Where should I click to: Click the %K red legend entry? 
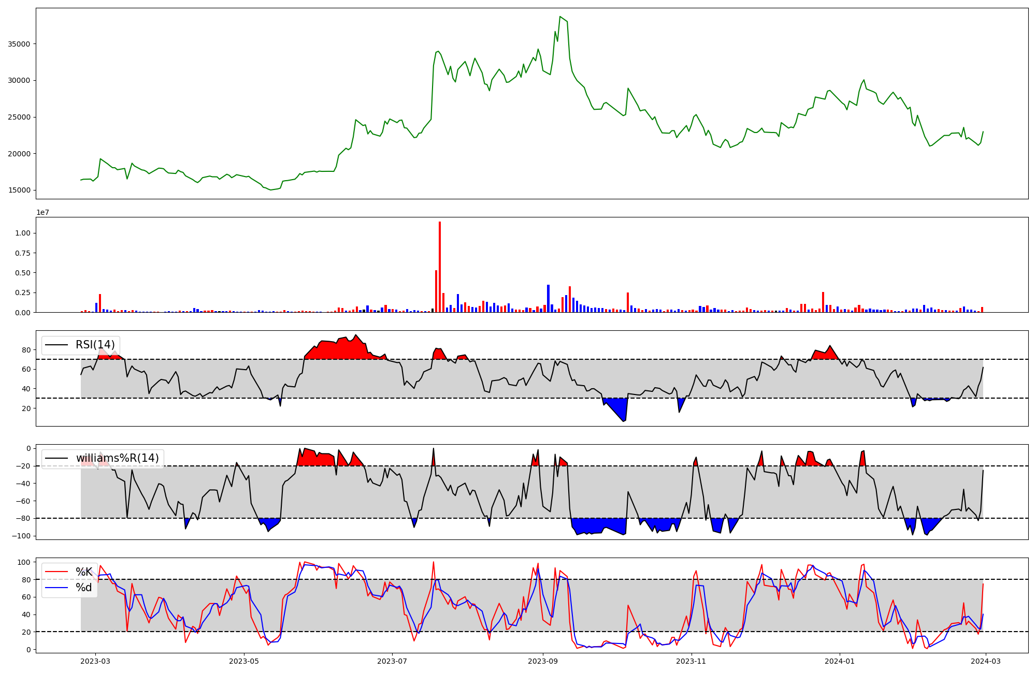83,572
